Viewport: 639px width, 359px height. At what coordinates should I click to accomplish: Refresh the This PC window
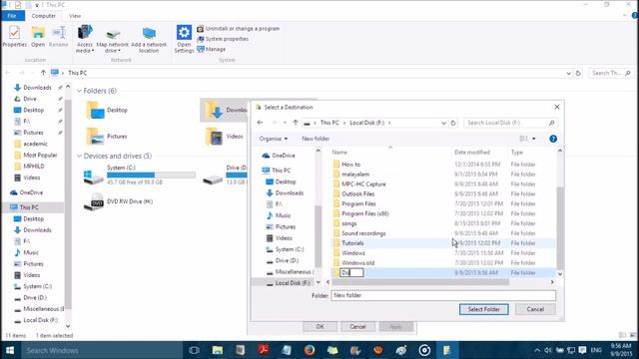(578, 73)
